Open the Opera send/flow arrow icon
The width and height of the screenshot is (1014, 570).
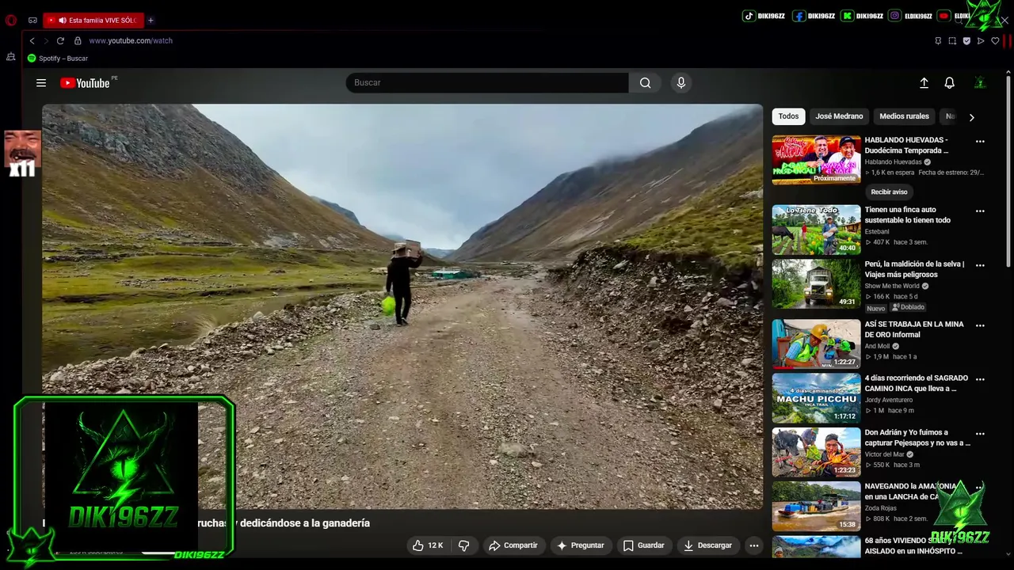[x=981, y=40]
